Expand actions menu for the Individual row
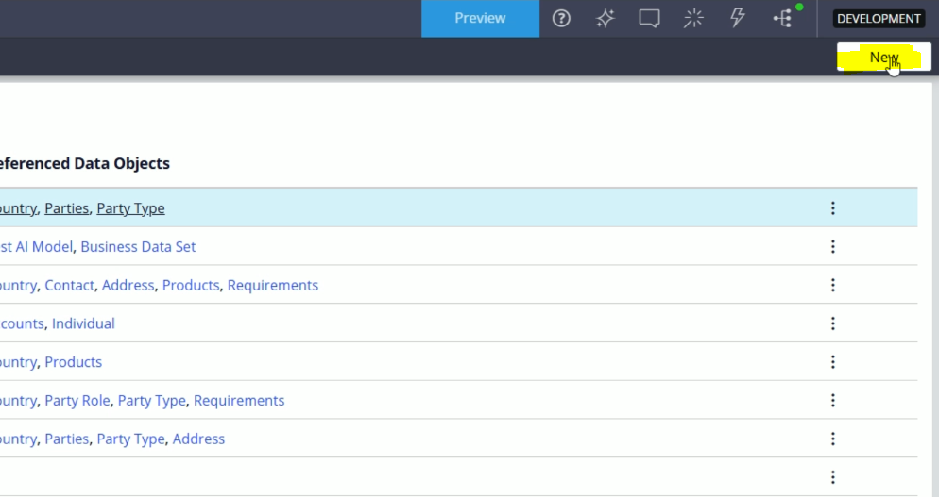Image resolution: width=939 pixels, height=497 pixels. 832,323
